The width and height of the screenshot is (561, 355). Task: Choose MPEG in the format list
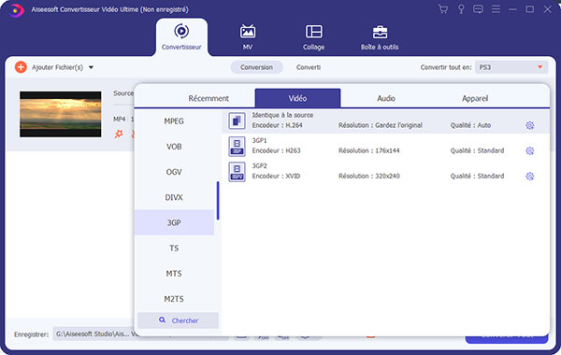[x=174, y=121]
